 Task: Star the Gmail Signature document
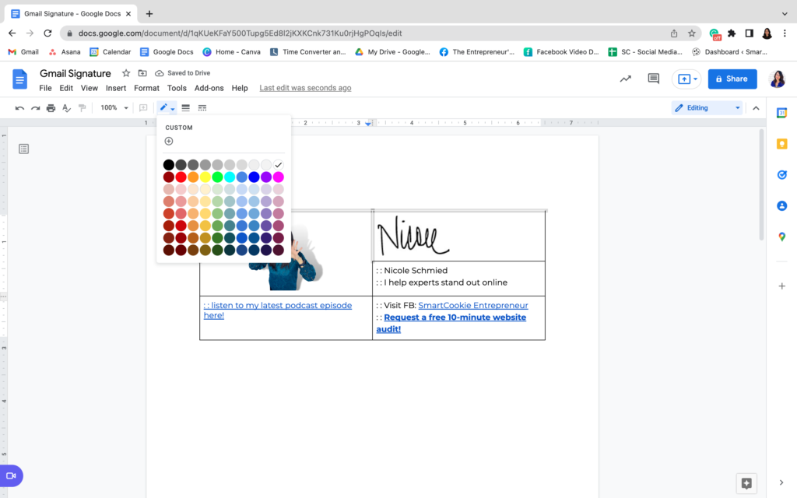click(126, 73)
